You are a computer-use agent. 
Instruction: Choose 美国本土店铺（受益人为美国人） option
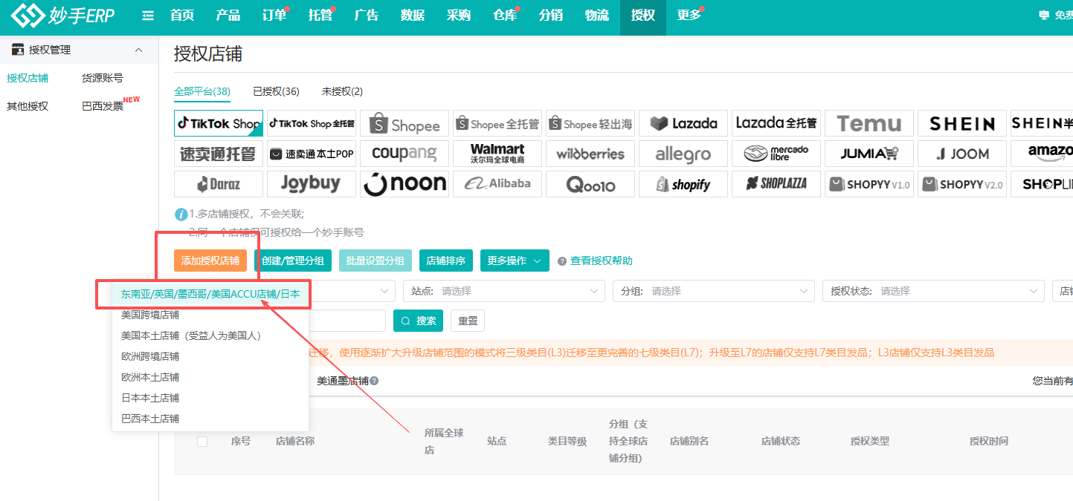coord(210,335)
